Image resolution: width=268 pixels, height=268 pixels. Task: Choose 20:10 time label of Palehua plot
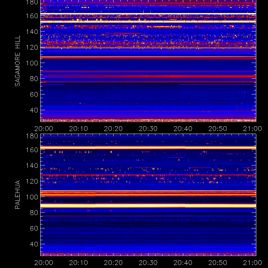pos(78,263)
